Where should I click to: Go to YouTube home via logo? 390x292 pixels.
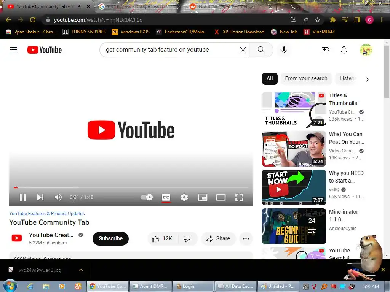tap(45, 50)
